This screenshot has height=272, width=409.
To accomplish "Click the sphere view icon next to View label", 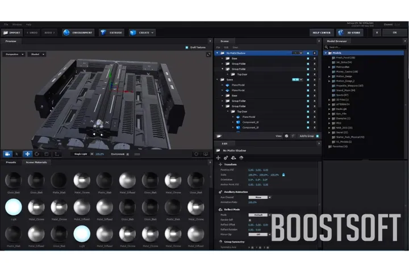I will coord(286,136).
